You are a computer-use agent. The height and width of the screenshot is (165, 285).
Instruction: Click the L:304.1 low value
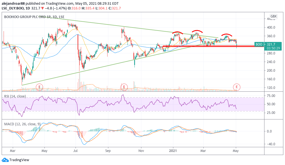pos(101,8)
